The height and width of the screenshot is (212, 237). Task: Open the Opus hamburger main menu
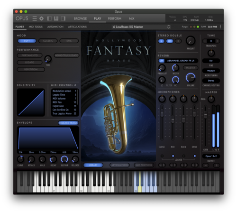pos(35,18)
